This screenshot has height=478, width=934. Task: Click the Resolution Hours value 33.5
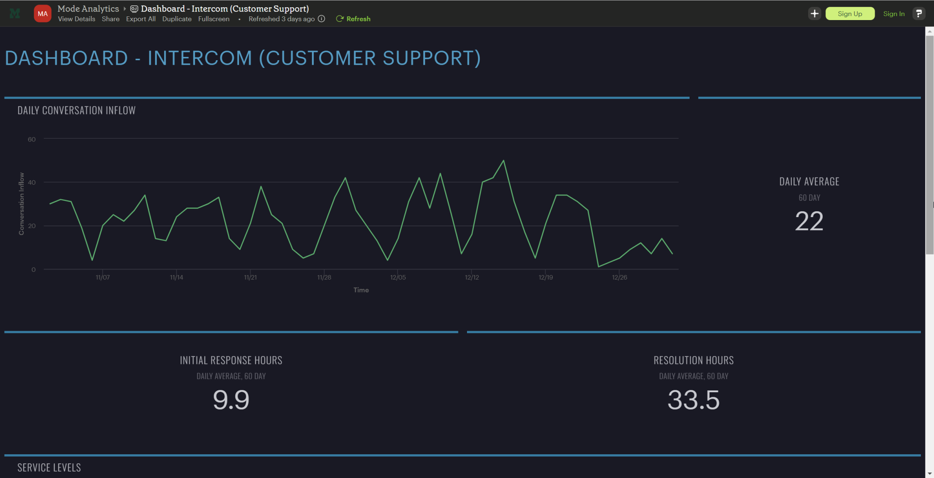click(x=693, y=400)
